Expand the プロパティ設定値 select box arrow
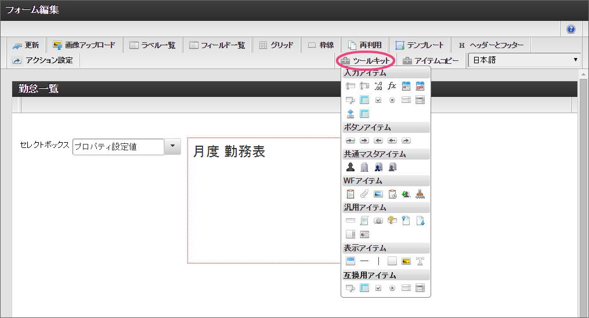Image resolution: width=589 pixels, height=318 pixels. click(172, 146)
